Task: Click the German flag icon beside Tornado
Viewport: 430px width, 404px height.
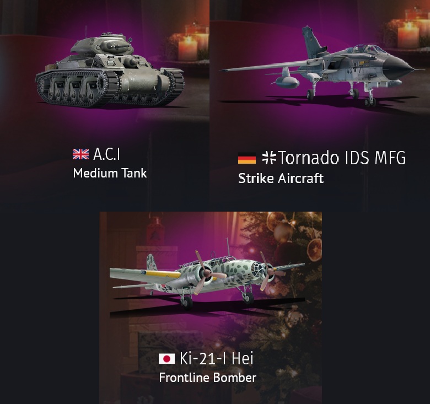Action: point(247,158)
